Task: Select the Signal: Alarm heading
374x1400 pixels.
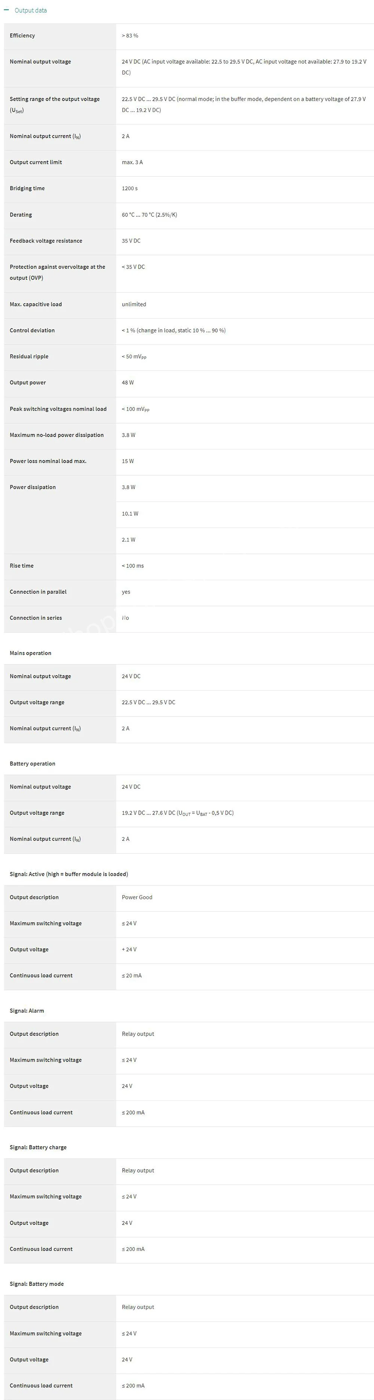Action: [x=27, y=1011]
